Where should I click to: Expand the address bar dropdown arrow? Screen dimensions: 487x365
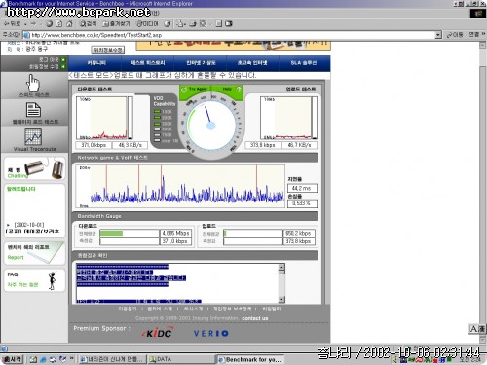pos(438,35)
